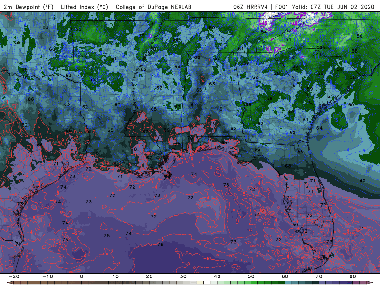Click the 'Lifted Index (°C)' header label
380x285 pixels.
click(85, 7)
